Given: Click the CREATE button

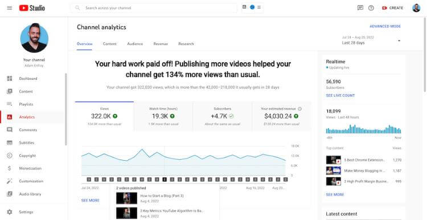Looking at the screenshot, I should coord(393,8).
